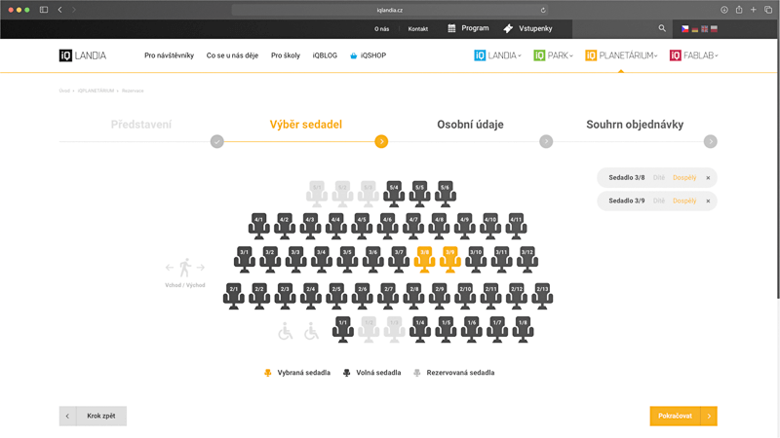Go to the Osobní údaje step
780x438 pixels.
point(470,125)
